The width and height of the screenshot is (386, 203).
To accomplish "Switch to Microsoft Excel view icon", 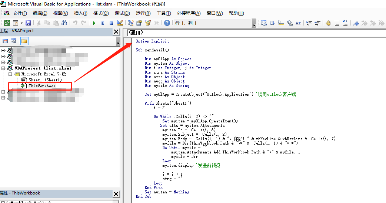I will point(7,23).
